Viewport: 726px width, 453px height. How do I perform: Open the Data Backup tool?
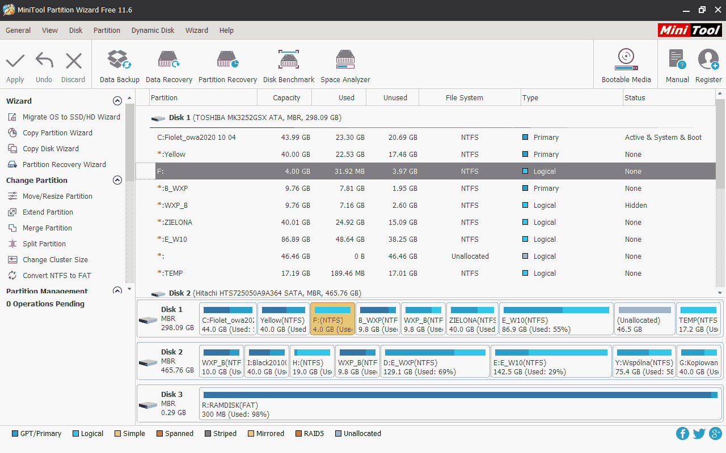(x=119, y=66)
